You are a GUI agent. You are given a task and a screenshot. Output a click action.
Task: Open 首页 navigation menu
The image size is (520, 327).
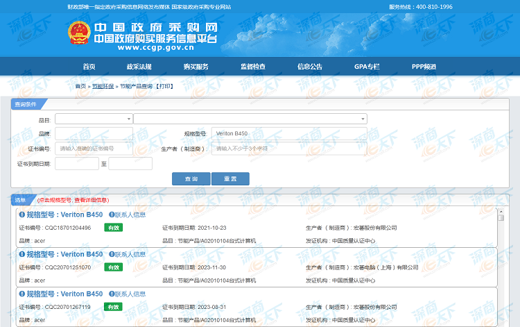(x=89, y=67)
